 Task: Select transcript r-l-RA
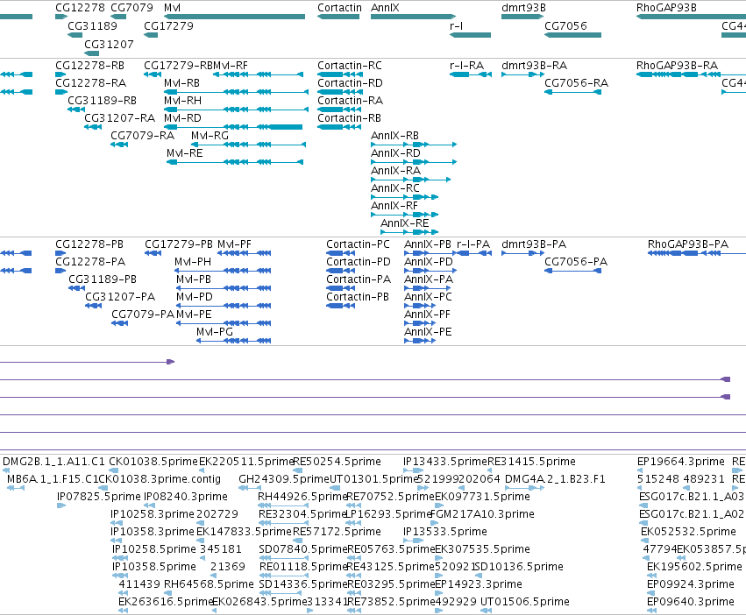click(471, 74)
